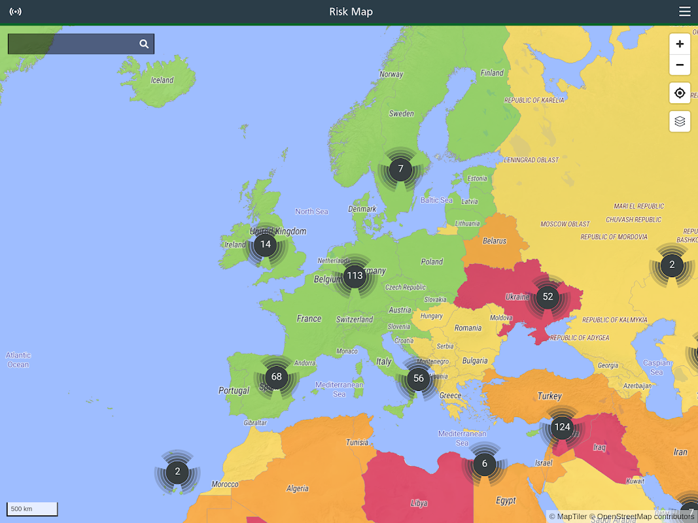
Task: Open the 113 alerts cluster over Germany
Action: tap(355, 276)
